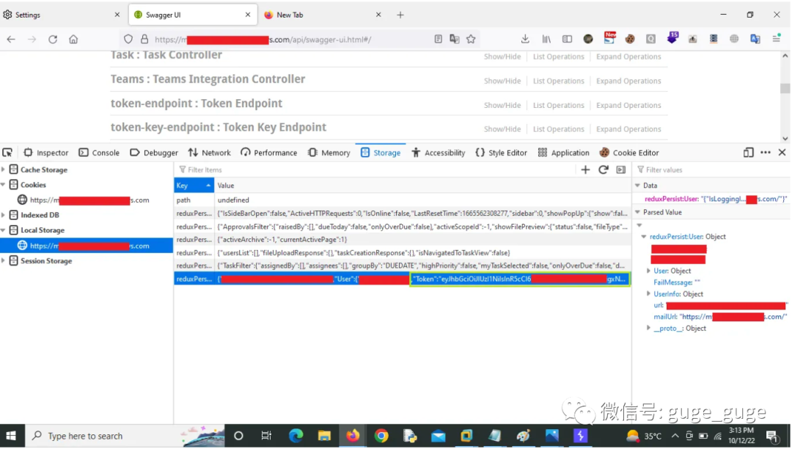792x449 pixels.
Task: Toggle the storage sidebar panel icon
Action: tap(621, 169)
